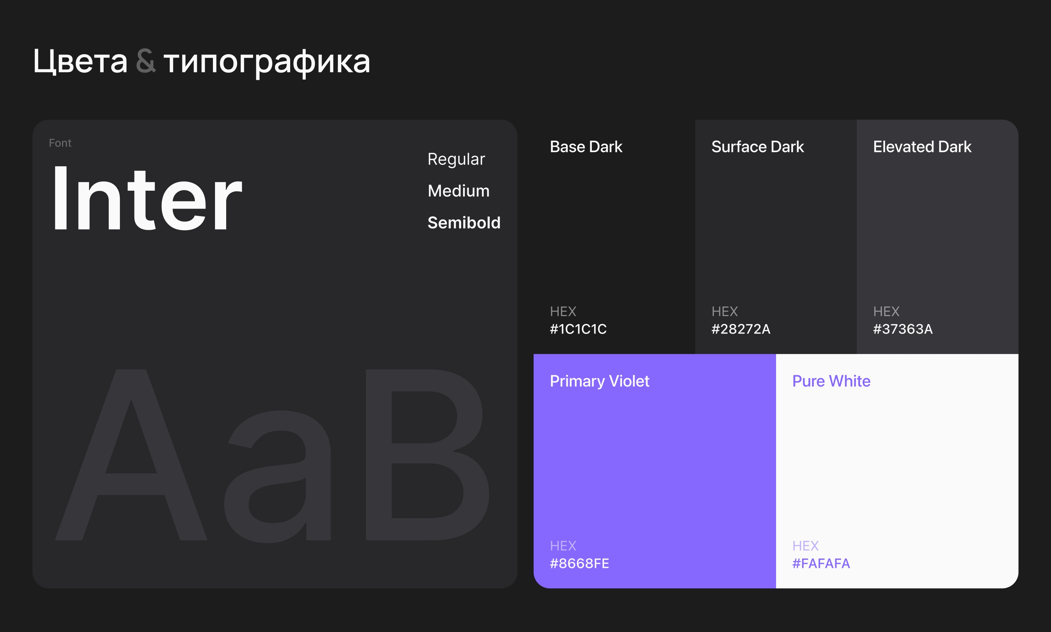Select the Semibold font weight label

coord(464,223)
